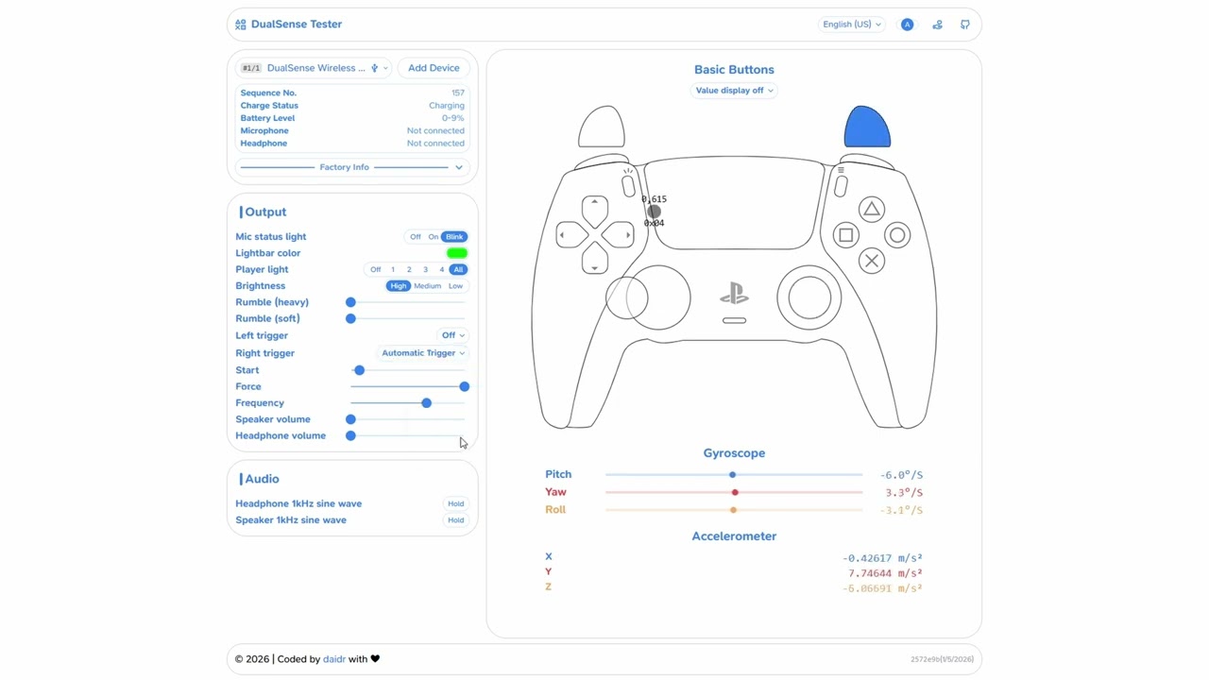Click the left trigger L2 shape
This screenshot has height=680, width=1209.
point(602,127)
